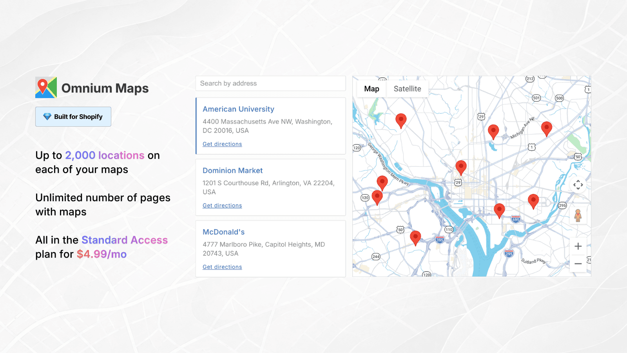The image size is (627, 353).
Task: Switch to the Map view tab
Action: pyautogui.click(x=371, y=89)
